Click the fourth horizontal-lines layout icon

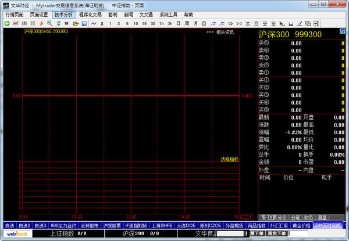273,23
